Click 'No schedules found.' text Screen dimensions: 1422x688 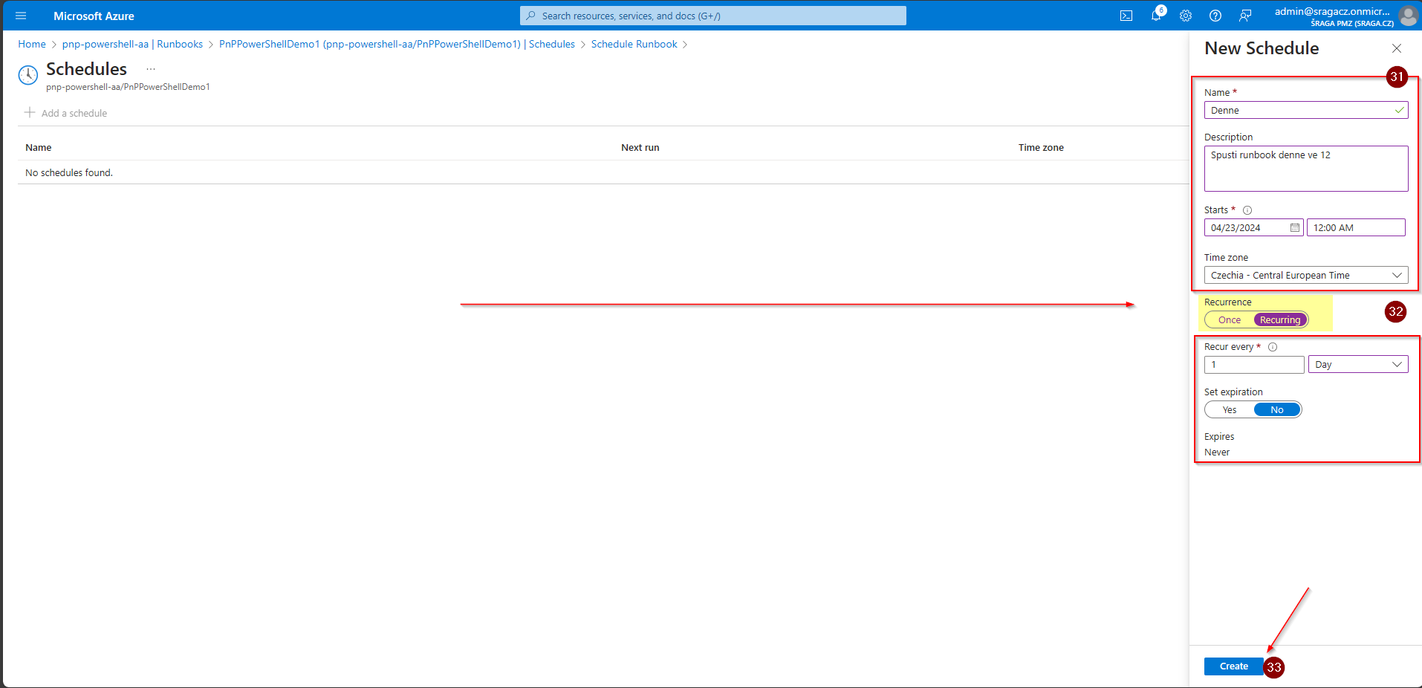(69, 172)
